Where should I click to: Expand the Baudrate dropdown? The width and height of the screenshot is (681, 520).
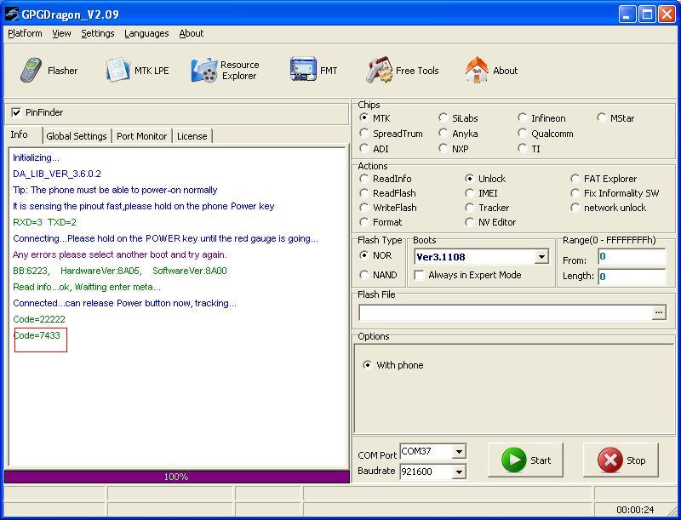point(459,471)
